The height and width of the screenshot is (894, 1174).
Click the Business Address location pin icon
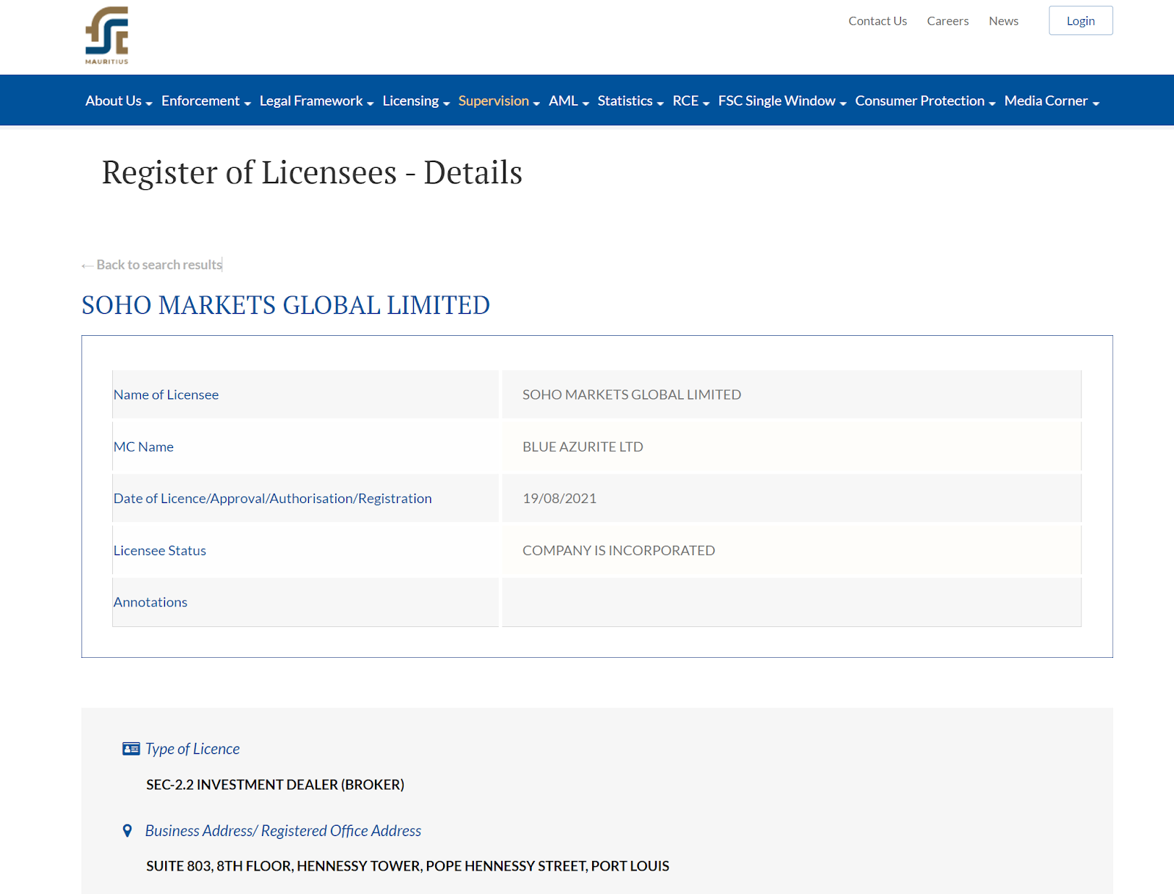pyautogui.click(x=128, y=831)
